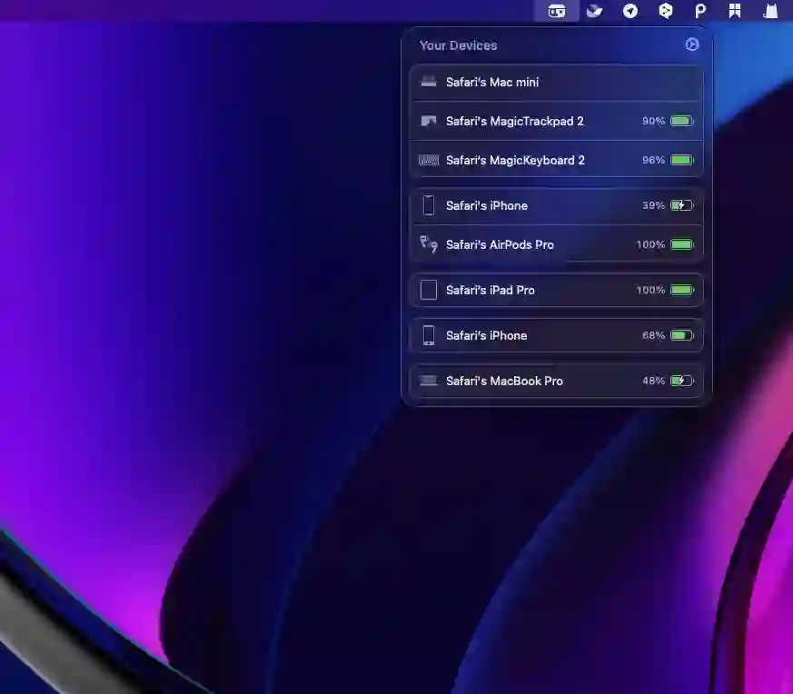Click the 90% value for MagicTrackpad 2
Viewport: 793px width, 694px height.
[653, 121]
